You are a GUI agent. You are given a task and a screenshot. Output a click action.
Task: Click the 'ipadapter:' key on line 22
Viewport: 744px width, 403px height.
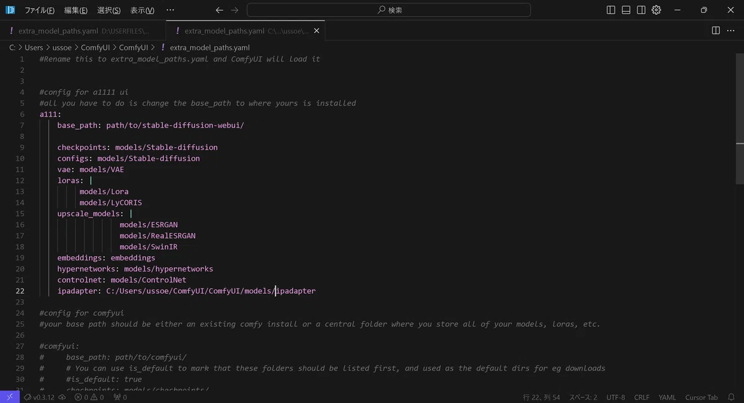tap(79, 291)
